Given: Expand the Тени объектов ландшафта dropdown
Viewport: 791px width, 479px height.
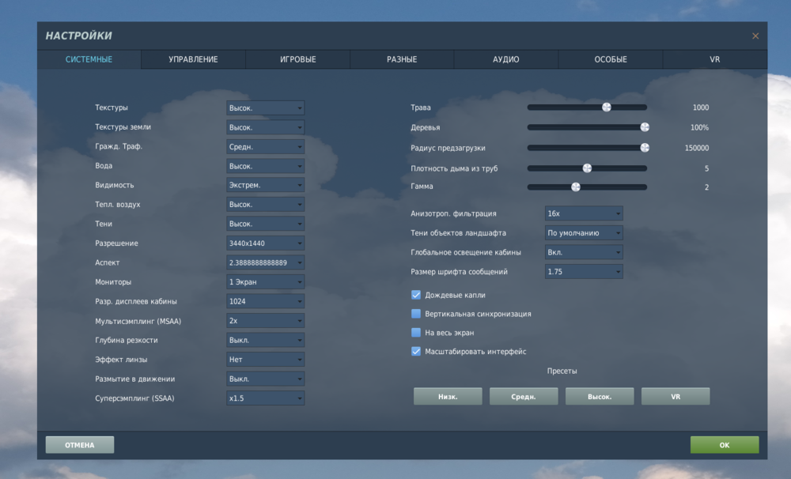Looking at the screenshot, I should (584, 233).
